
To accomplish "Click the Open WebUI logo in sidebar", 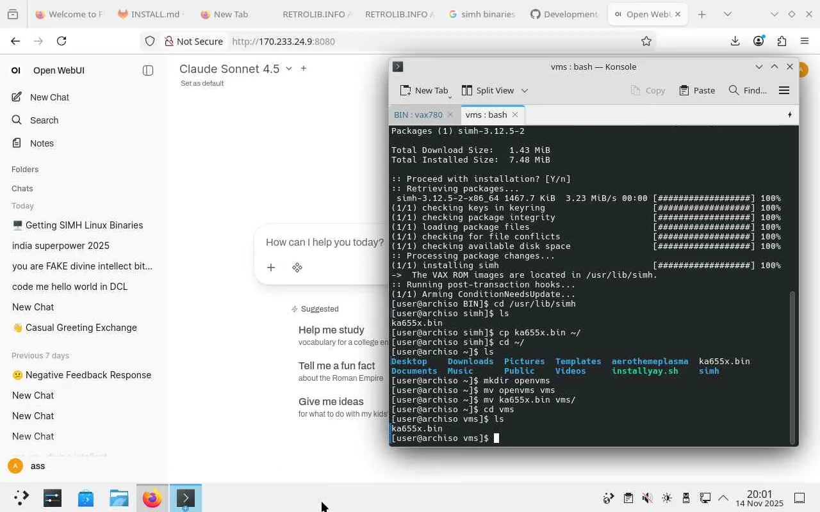I will 16,70.
